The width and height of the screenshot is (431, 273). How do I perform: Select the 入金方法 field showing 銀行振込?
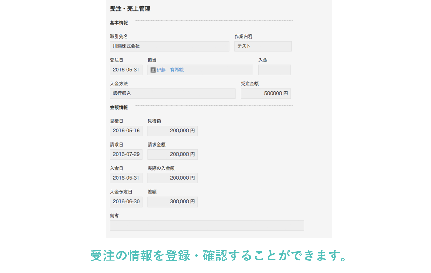tap(173, 94)
